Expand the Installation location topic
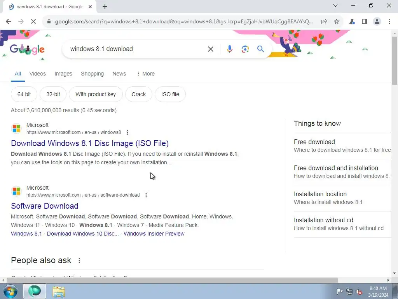The image size is (398, 299). tap(342, 198)
